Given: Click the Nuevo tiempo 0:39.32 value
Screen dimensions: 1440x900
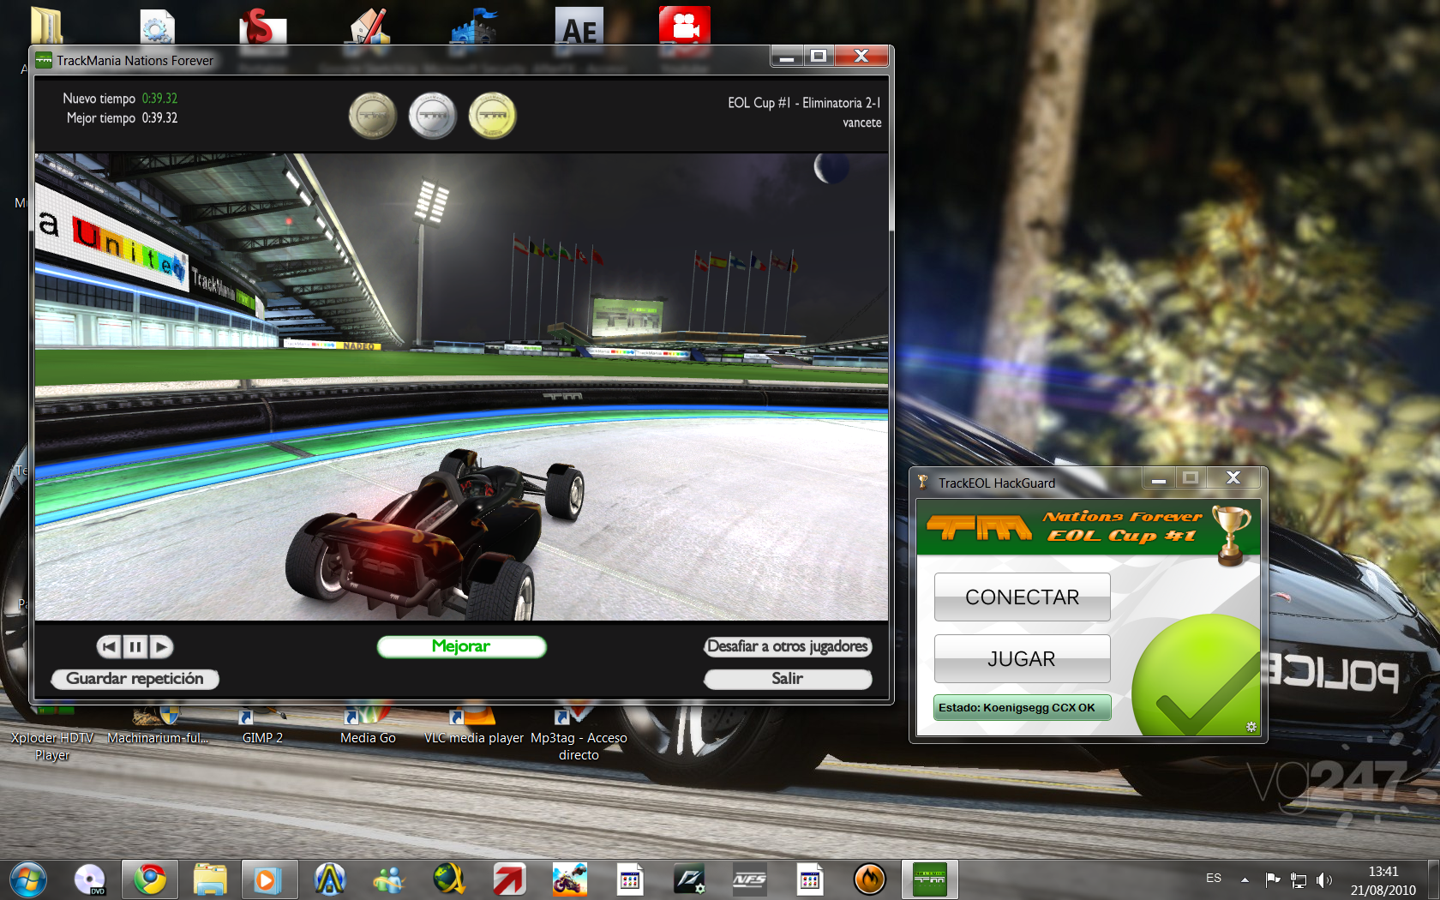Looking at the screenshot, I should (x=159, y=99).
